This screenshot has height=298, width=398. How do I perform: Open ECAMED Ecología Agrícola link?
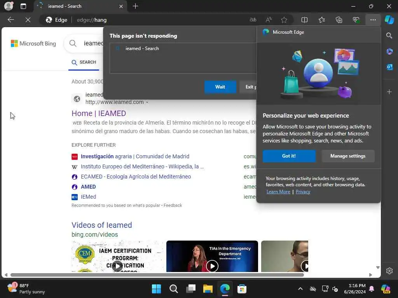(136, 177)
